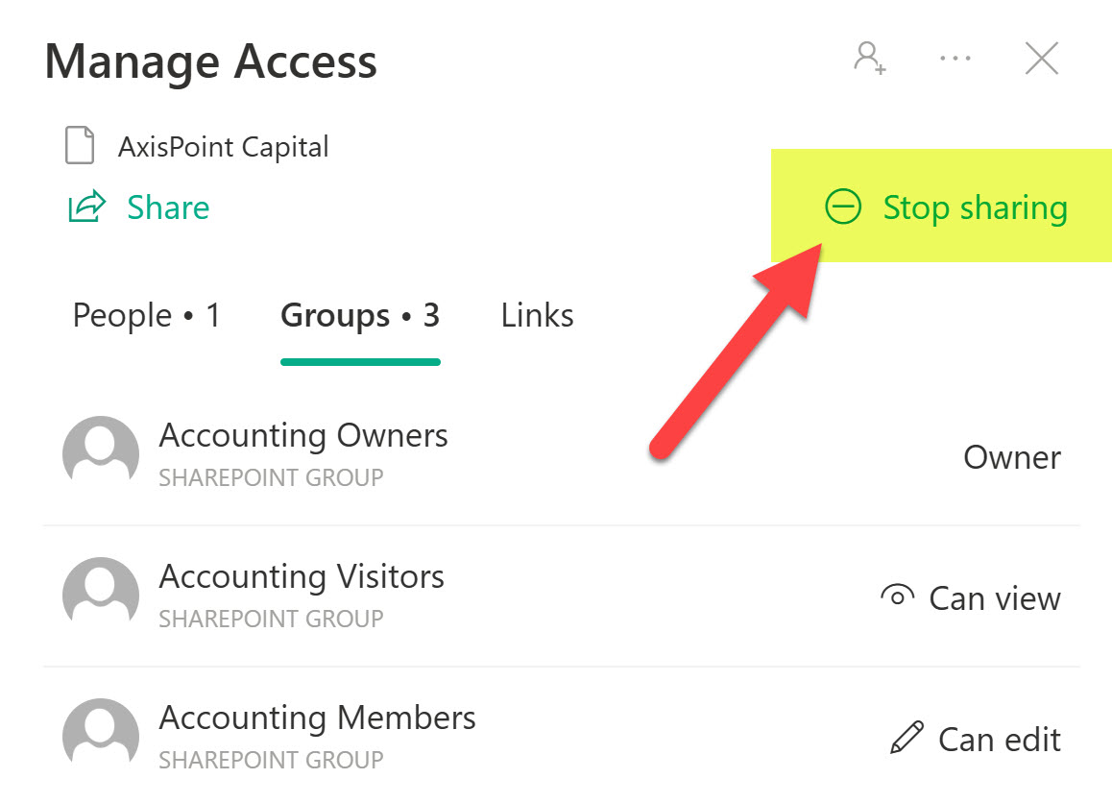Open the Can edit permission dropdown
The height and width of the screenshot is (803, 1112).
coord(976,740)
